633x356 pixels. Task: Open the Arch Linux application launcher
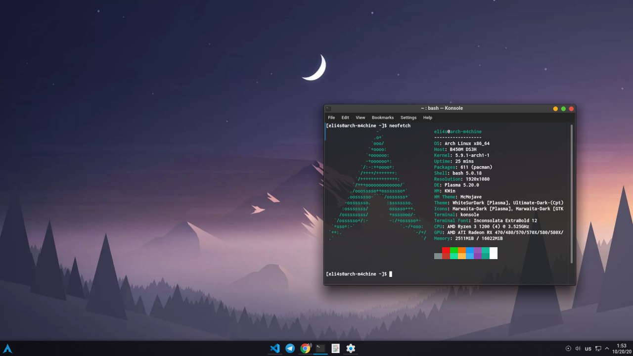click(7, 349)
